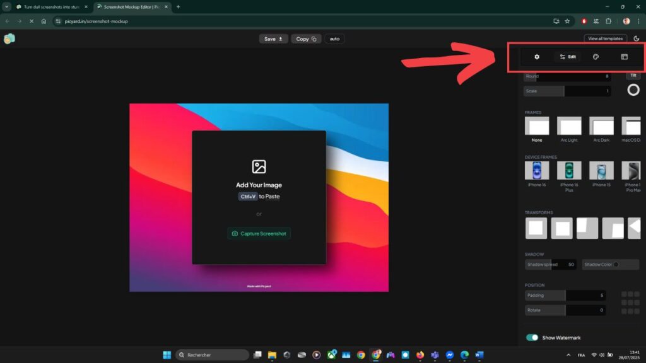Open Messenger from the taskbar

(449, 355)
